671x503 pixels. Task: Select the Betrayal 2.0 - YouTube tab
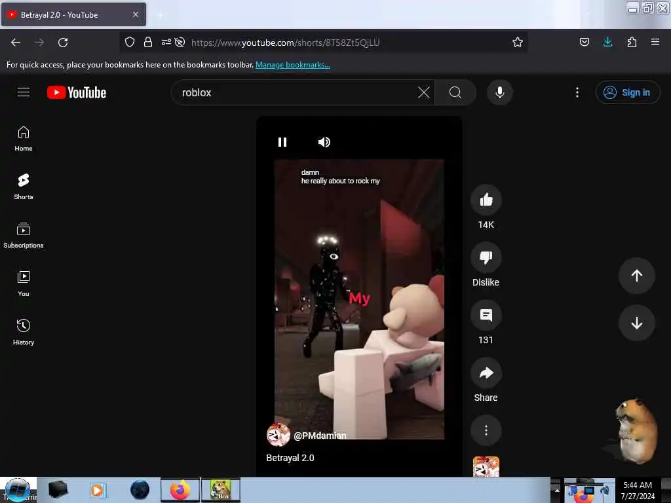pyautogui.click(x=73, y=14)
